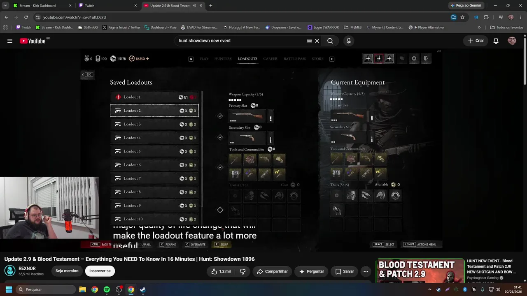
Task: Open the on-screen keyboard in YouTube search
Action: [309, 41]
